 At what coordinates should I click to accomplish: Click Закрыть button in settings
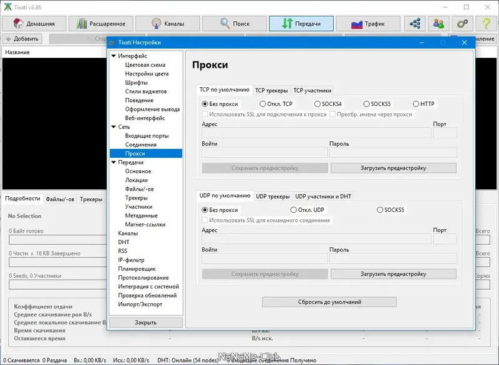point(146,323)
